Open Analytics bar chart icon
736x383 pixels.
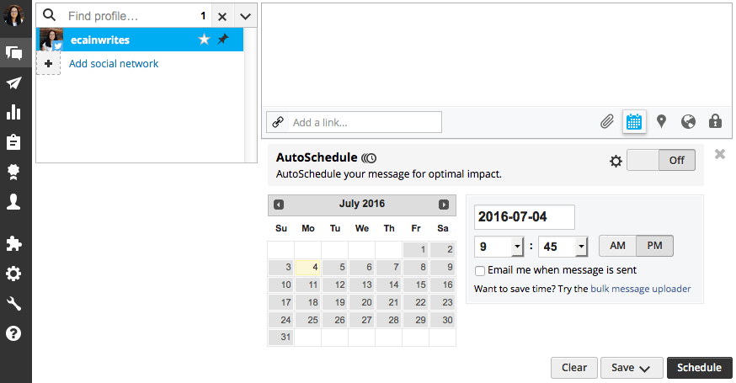pos(14,112)
